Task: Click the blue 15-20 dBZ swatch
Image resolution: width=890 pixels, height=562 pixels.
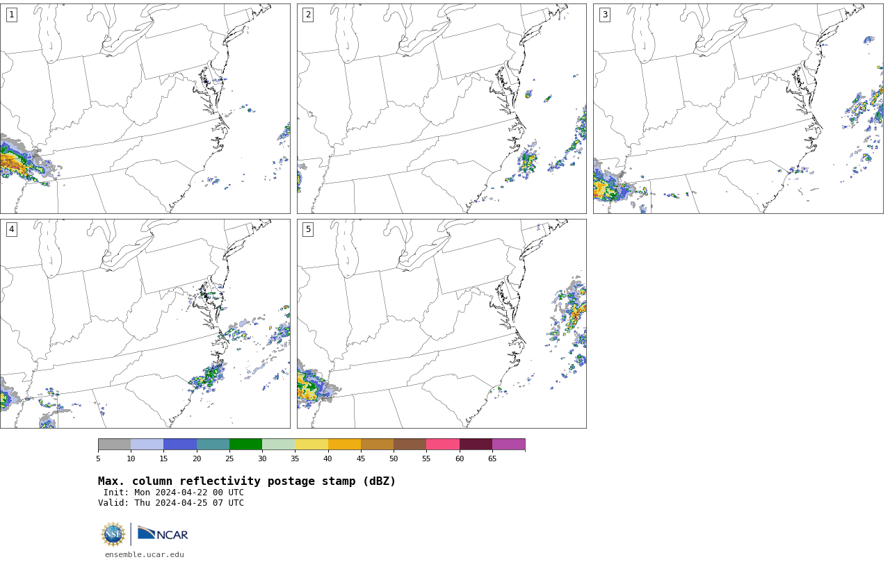Action: click(180, 445)
